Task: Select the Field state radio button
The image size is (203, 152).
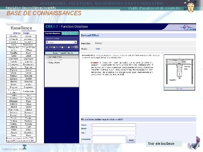Action: [69, 47]
